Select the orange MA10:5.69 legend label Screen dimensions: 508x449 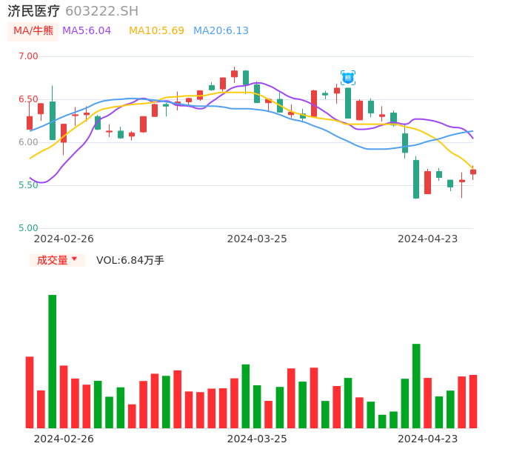coord(156,30)
